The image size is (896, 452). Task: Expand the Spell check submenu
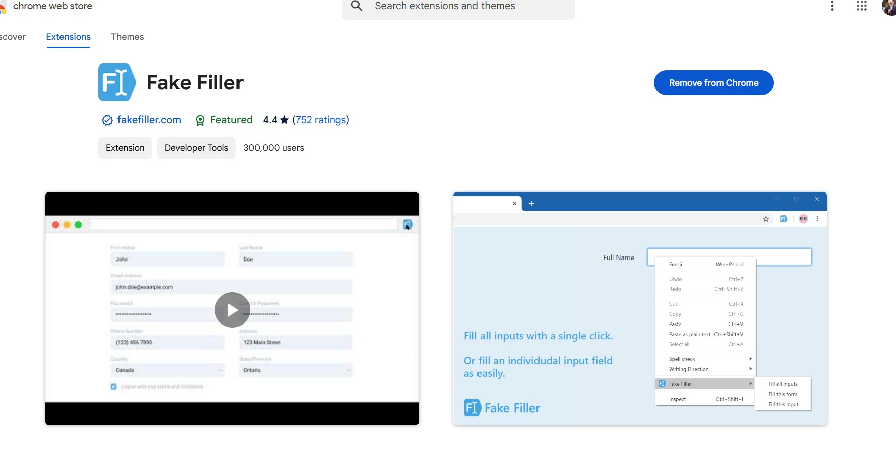pos(706,359)
